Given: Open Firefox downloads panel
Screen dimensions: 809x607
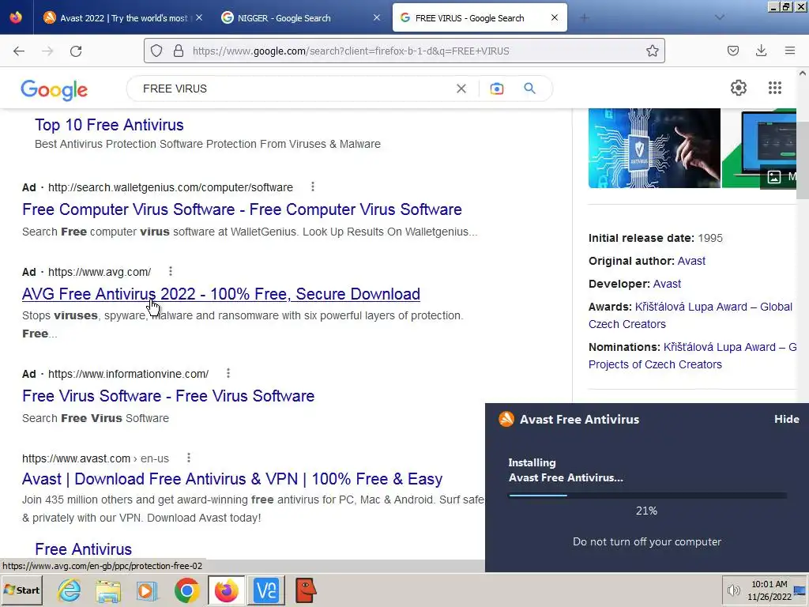Looking at the screenshot, I should [761, 51].
